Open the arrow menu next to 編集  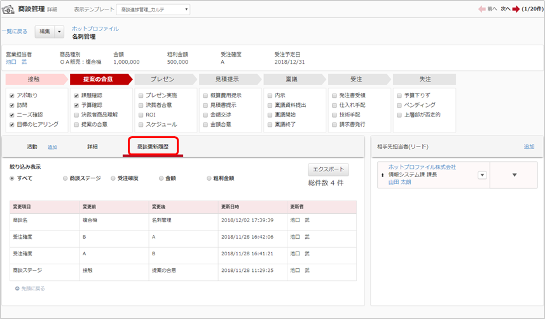click(59, 32)
